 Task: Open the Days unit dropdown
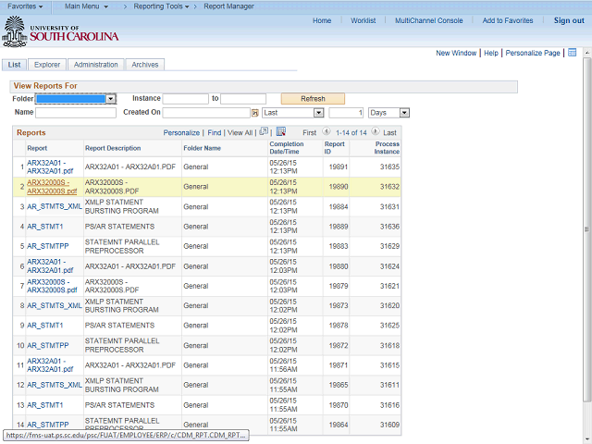404,113
